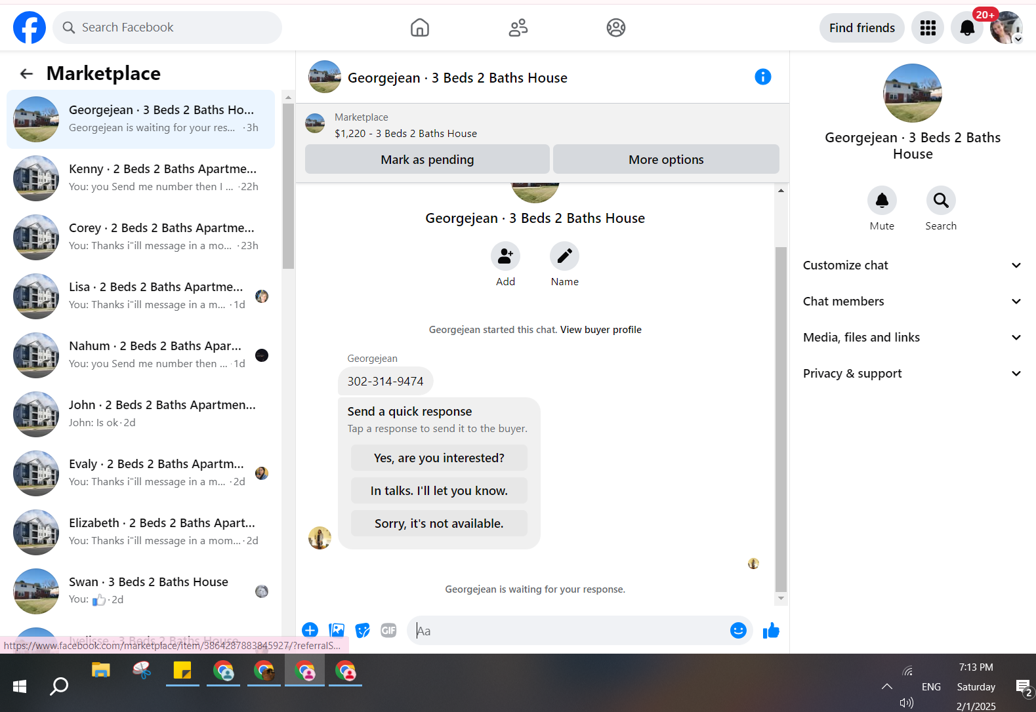This screenshot has width=1036, height=712.
Task: Edit the chat name with pencil icon
Action: point(564,256)
